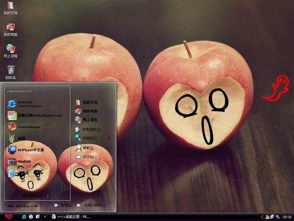
Task: Click the 18:16 taskbar clock
Action: coord(287,217)
